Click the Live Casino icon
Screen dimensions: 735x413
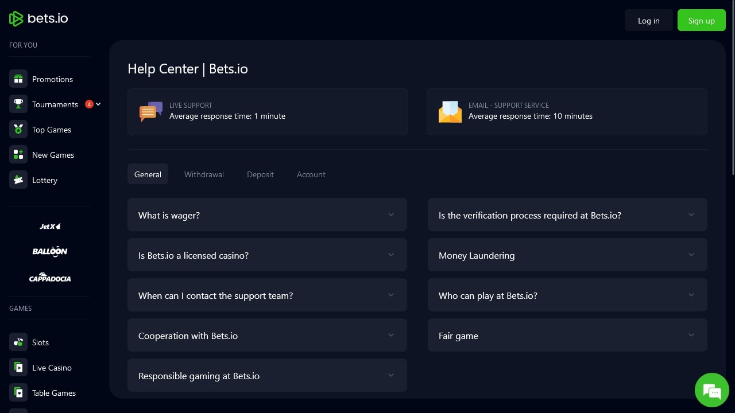click(x=18, y=368)
